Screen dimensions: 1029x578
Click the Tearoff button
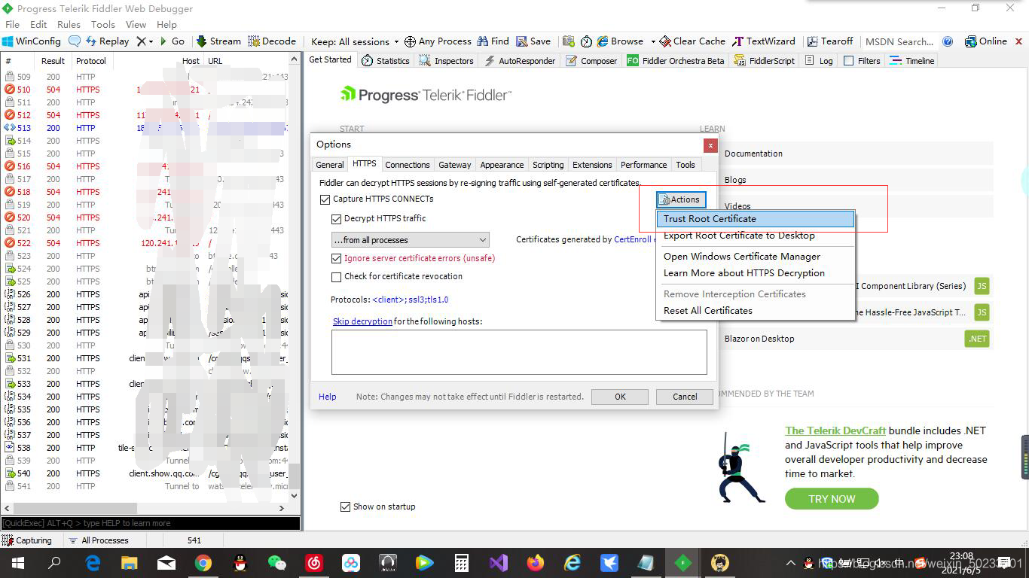830,41
